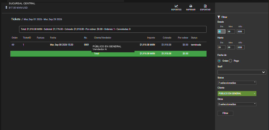
Task: Sort by the Orden column header
Action: 15,38
